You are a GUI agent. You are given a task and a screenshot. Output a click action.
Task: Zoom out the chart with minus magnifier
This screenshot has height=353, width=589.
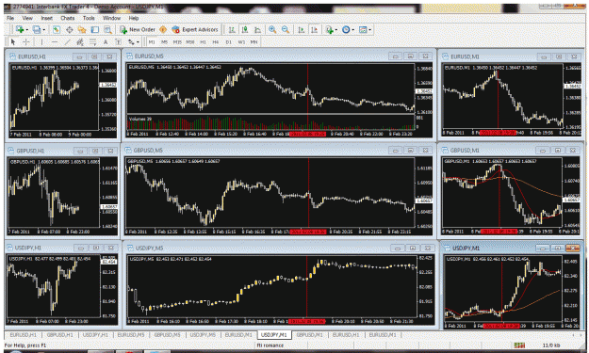click(x=286, y=29)
